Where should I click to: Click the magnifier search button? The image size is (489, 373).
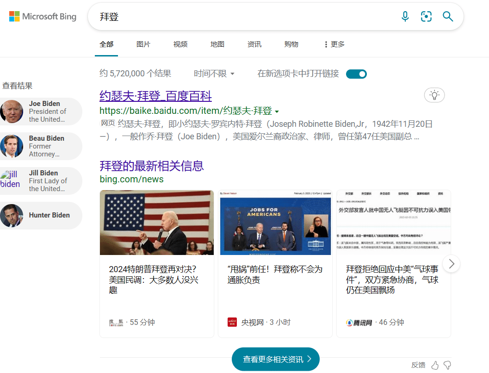(x=448, y=16)
